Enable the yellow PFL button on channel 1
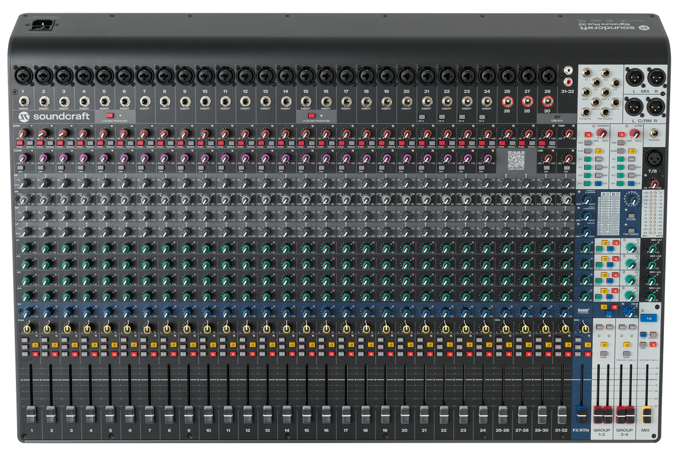 tap(35, 345)
